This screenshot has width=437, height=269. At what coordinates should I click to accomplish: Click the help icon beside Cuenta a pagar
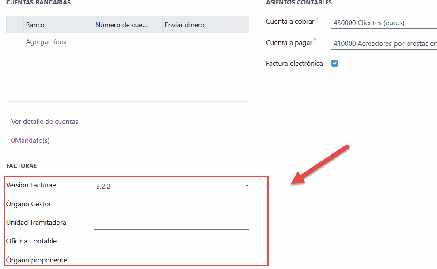(315, 41)
